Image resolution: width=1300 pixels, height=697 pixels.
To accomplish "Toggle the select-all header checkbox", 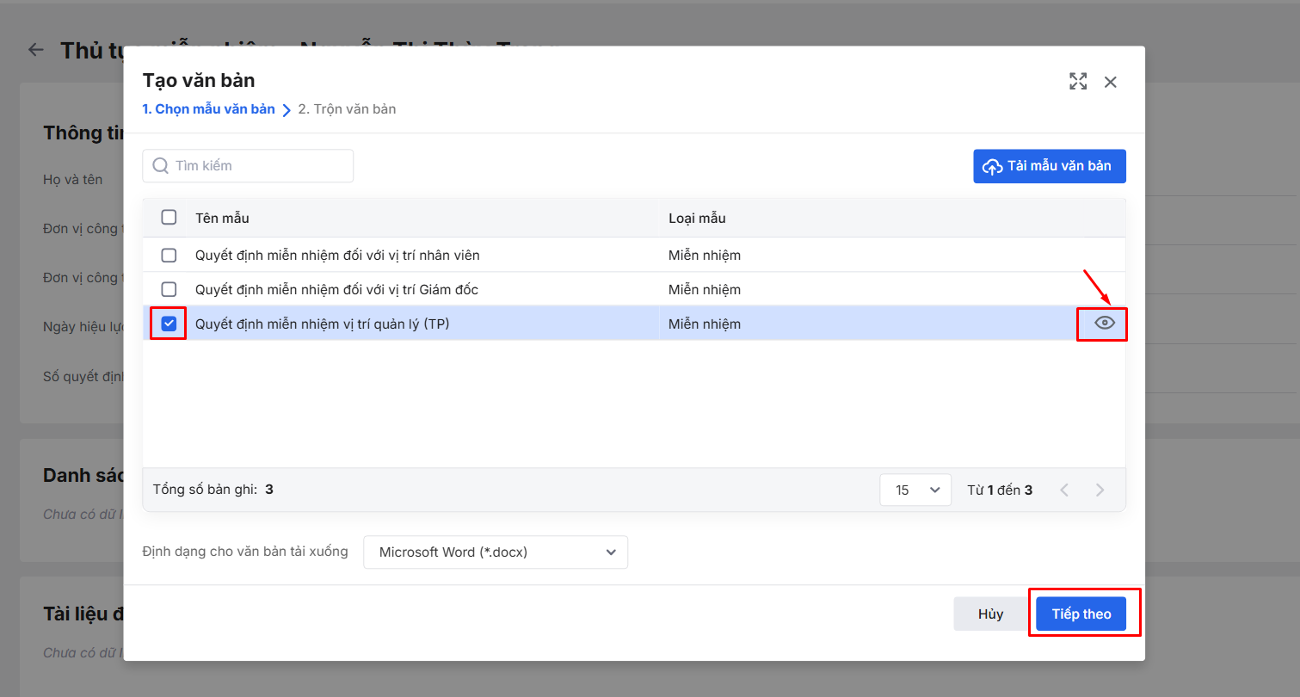I will tap(169, 218).
